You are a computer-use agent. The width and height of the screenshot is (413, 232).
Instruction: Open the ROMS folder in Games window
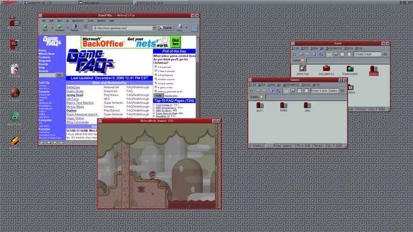(x=284, y=107)
